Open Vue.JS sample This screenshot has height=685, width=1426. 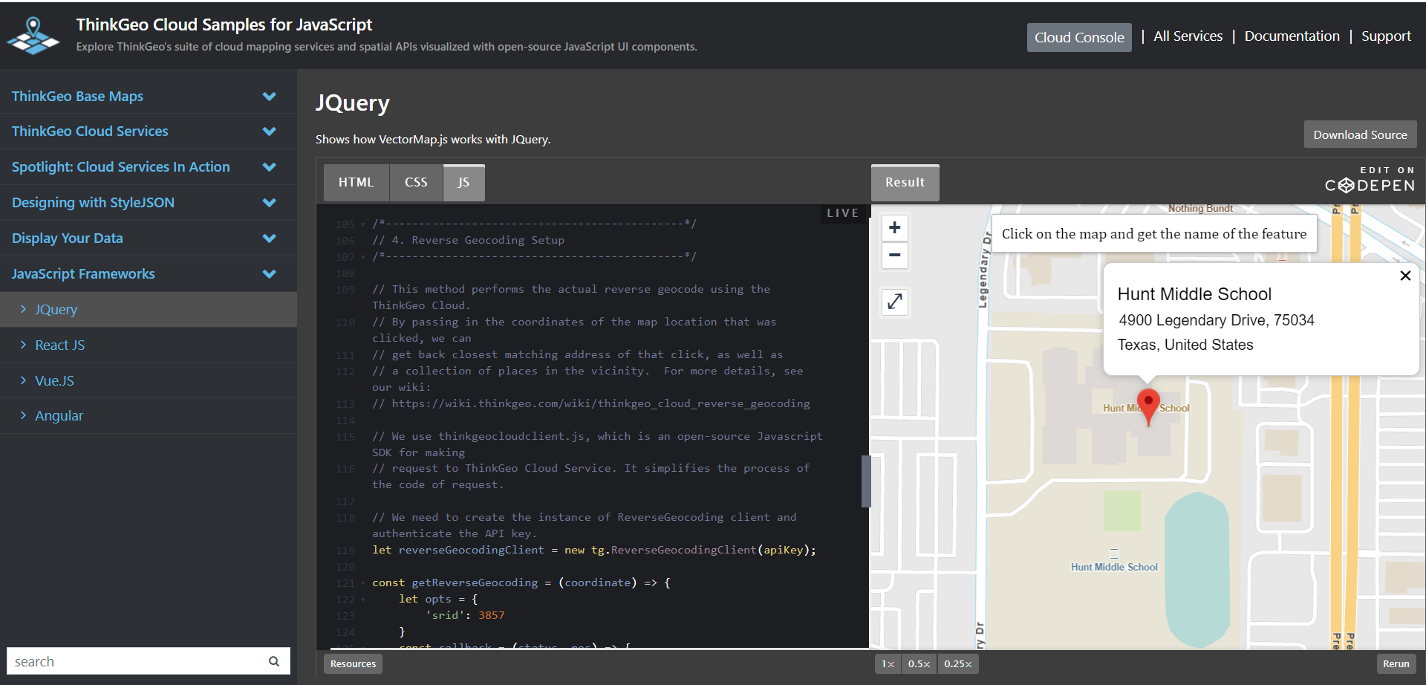[x=149, y=381]
